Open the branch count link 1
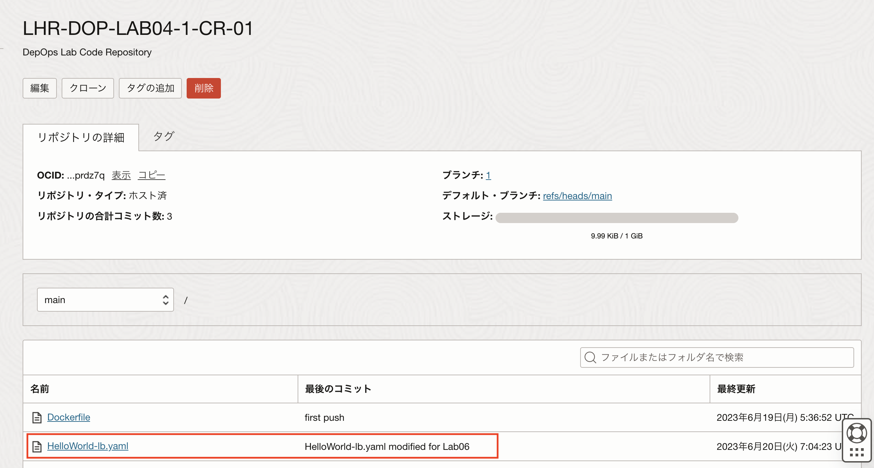Screen dimensions: 874x468 coord(488,175)
